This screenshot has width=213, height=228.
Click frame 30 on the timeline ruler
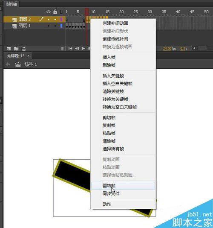point(150,12)
